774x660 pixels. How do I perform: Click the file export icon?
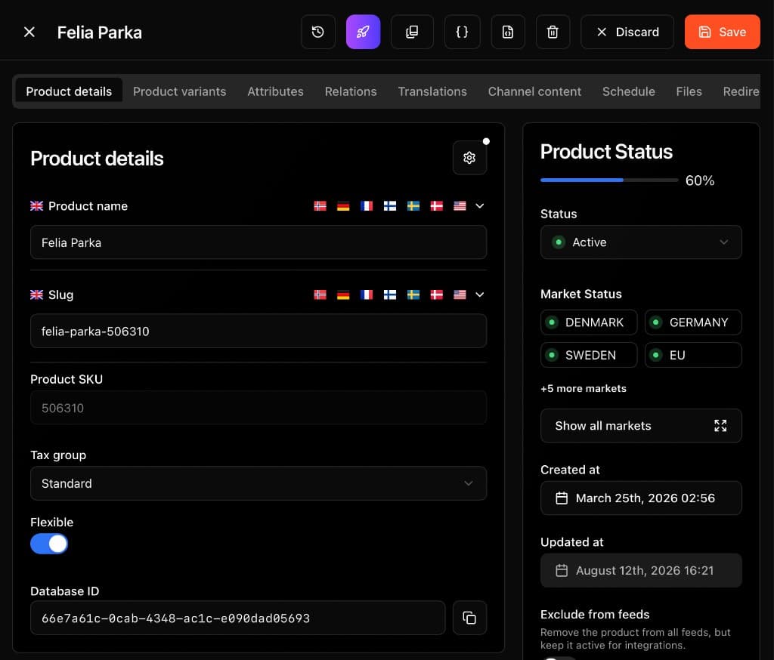coord(508,32)
